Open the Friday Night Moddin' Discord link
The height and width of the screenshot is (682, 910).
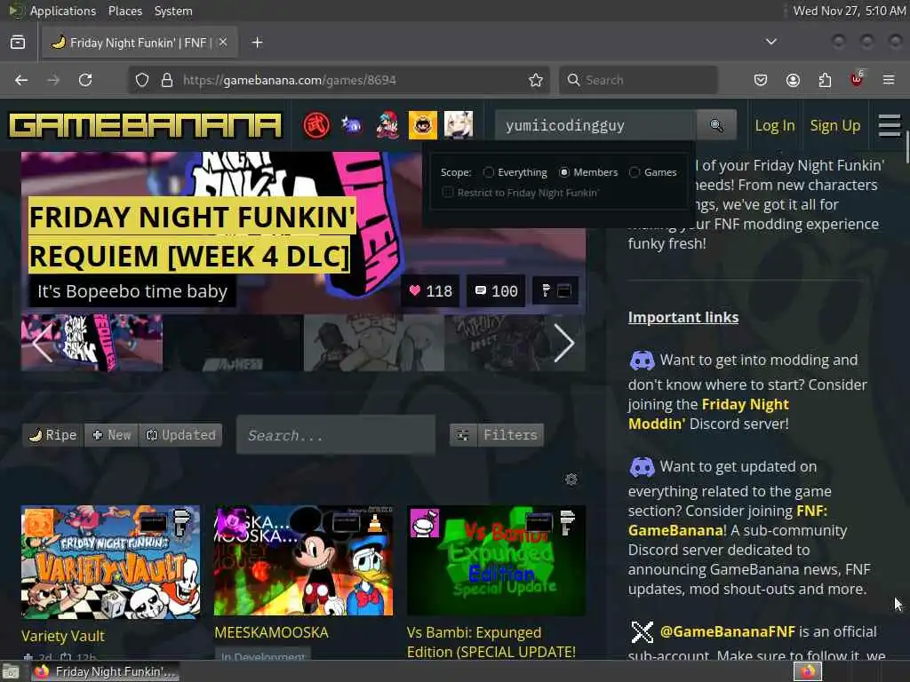(708, 414)
